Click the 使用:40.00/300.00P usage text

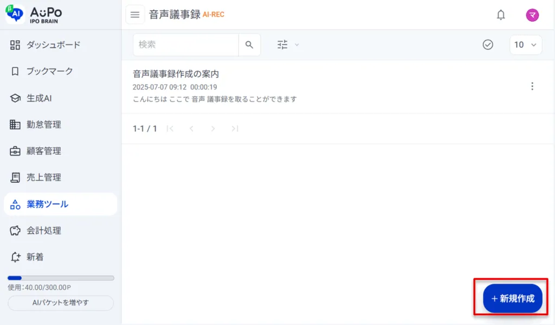39,288
